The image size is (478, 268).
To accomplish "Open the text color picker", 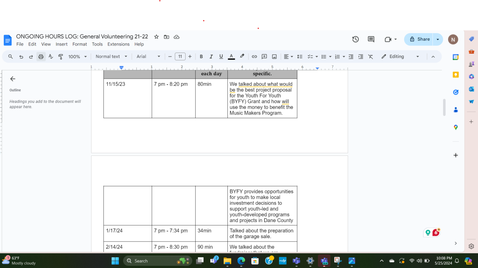I will (x=231, y=57).
